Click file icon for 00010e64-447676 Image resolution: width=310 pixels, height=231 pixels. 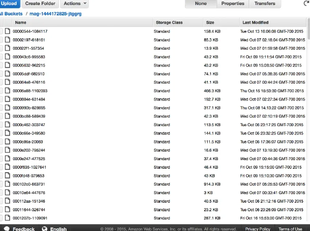coord(7,193)
